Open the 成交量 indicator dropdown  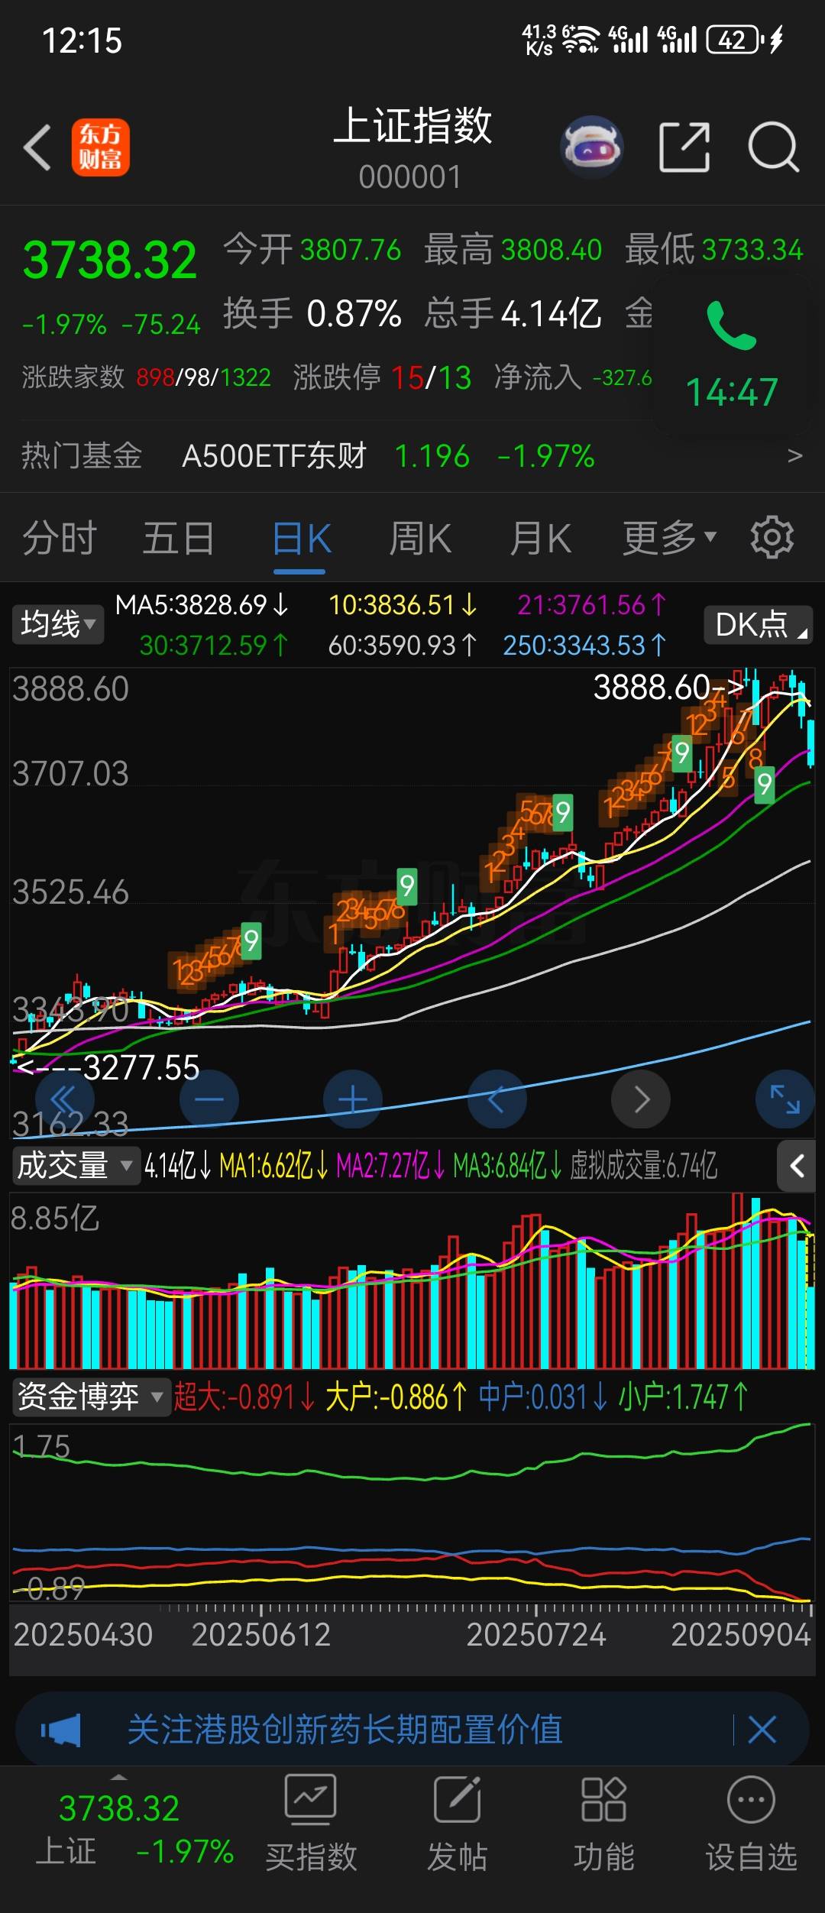coord(76,1166)
